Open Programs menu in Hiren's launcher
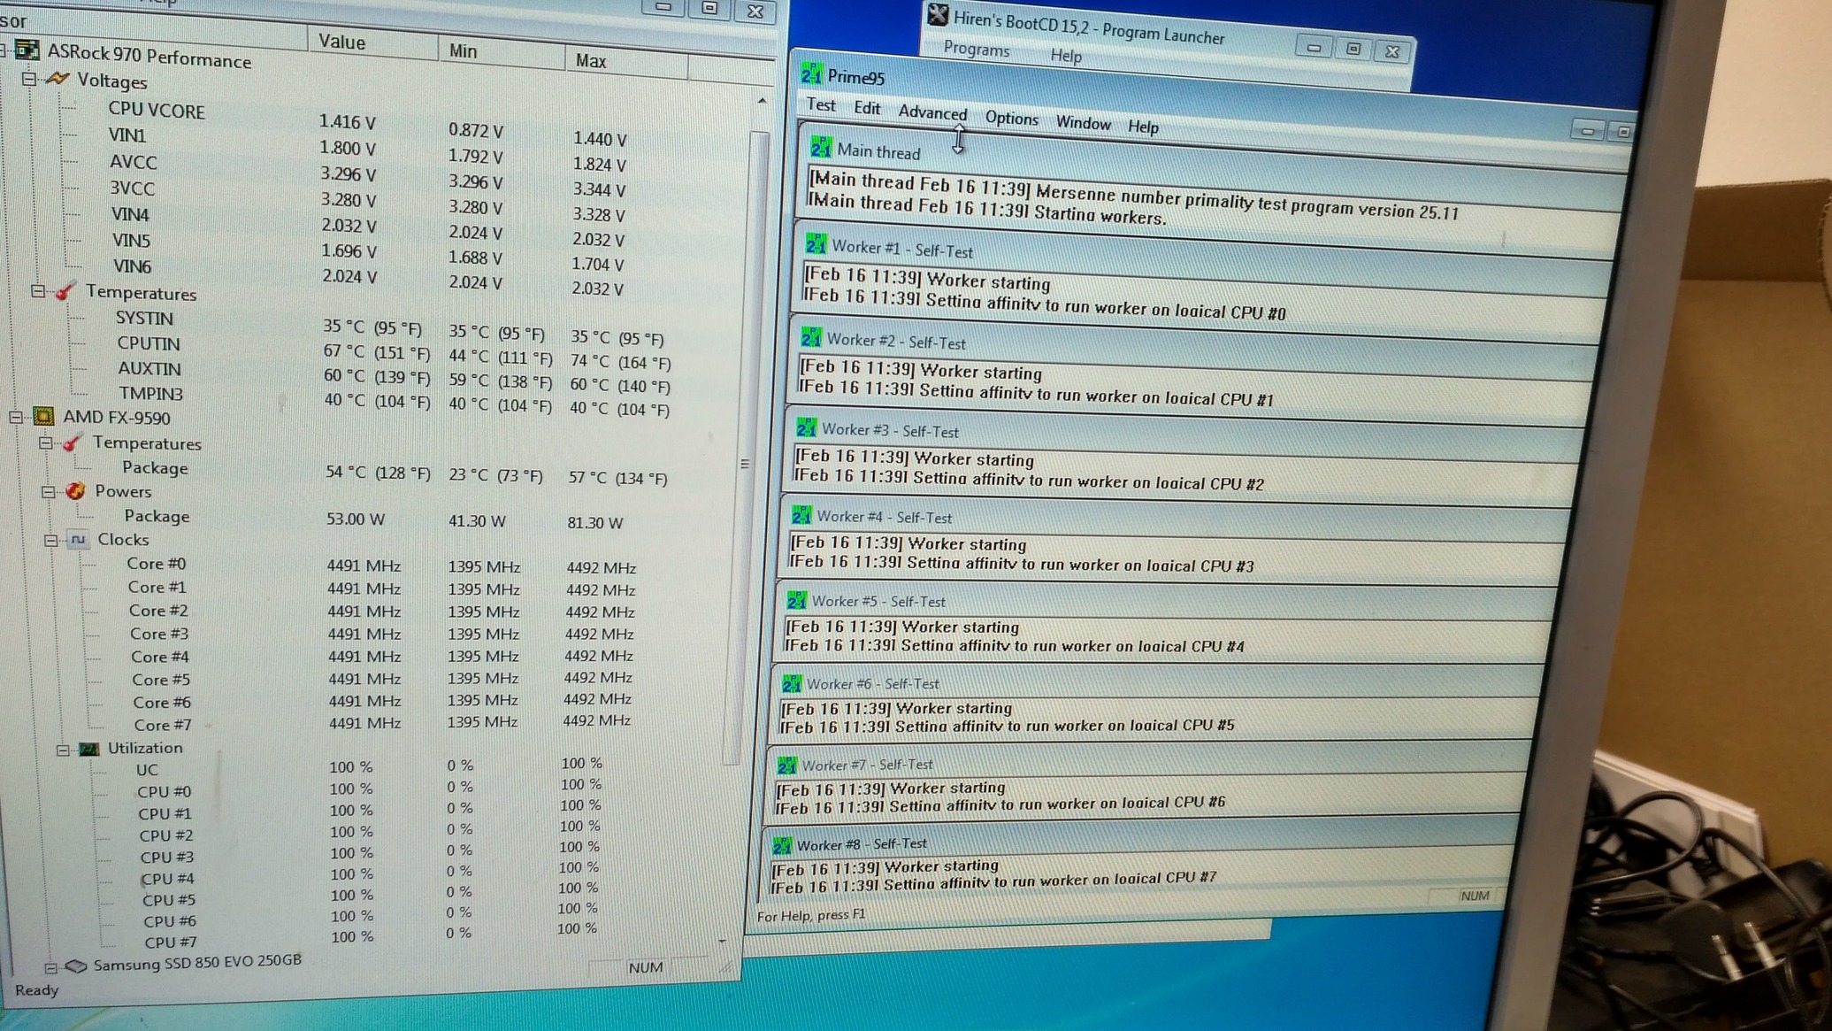Image resolution: width=1832 pixels, height=1031 pixels. [x=977, y=49]
